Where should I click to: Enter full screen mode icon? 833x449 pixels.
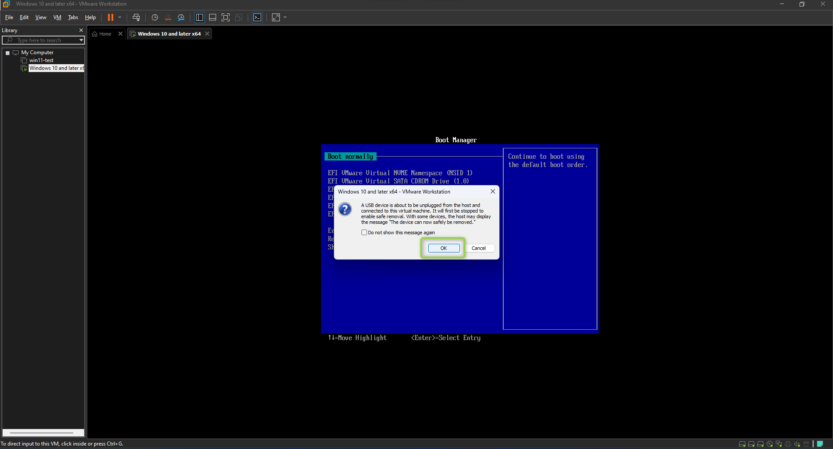click(x=226, y=17)
